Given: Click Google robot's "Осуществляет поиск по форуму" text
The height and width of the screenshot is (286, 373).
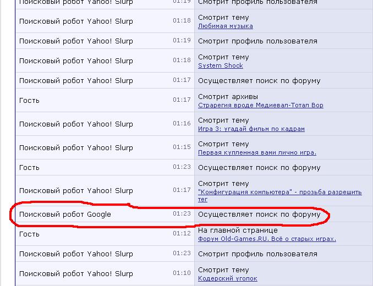Looking at the screenshot, I should point(259,214).
